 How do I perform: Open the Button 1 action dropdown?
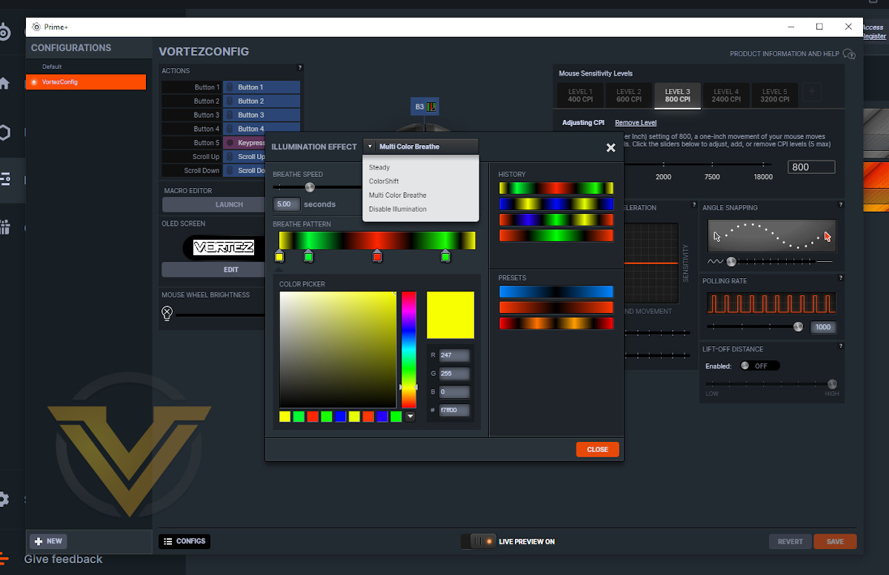click(262, 87)
